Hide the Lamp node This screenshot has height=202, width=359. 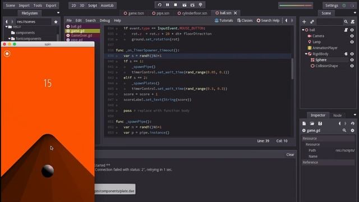click(x=352, y=42)
